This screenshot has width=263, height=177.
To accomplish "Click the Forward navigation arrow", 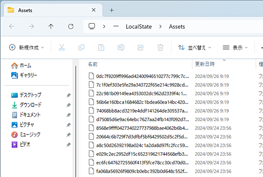I will coord(31,27).
